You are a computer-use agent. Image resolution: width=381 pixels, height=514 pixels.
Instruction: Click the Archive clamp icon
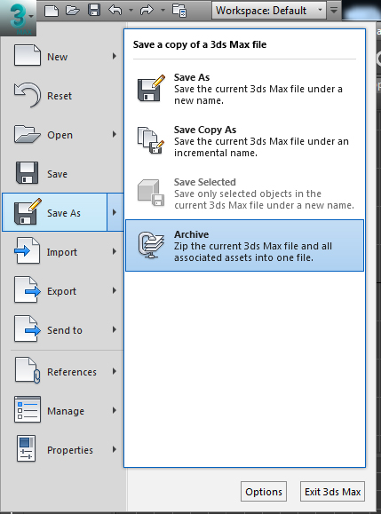click(151, 245)
